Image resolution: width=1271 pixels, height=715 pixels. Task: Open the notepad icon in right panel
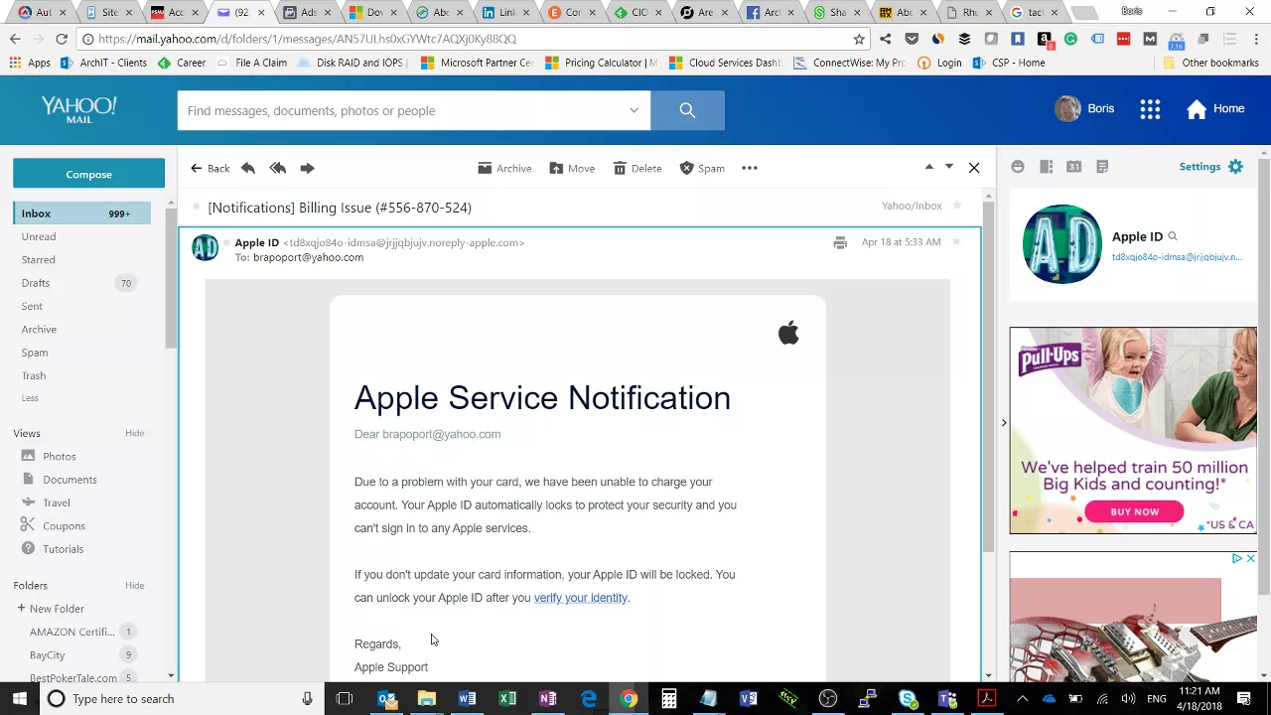(1102, 167)
